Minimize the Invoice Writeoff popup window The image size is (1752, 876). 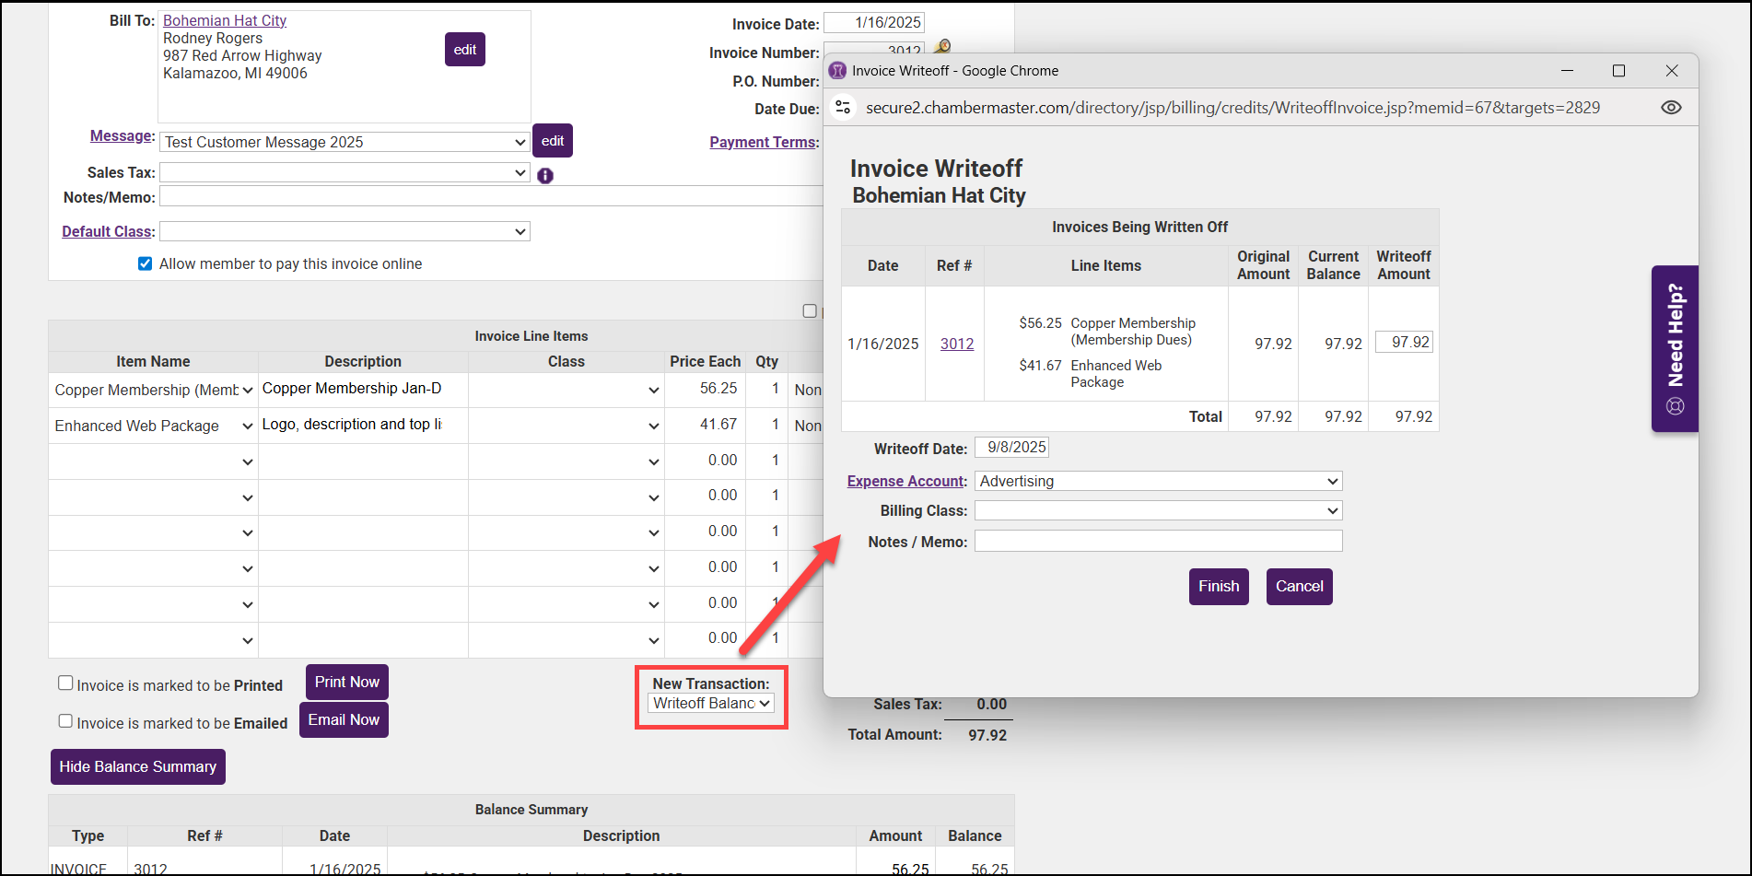(1567, 71)
